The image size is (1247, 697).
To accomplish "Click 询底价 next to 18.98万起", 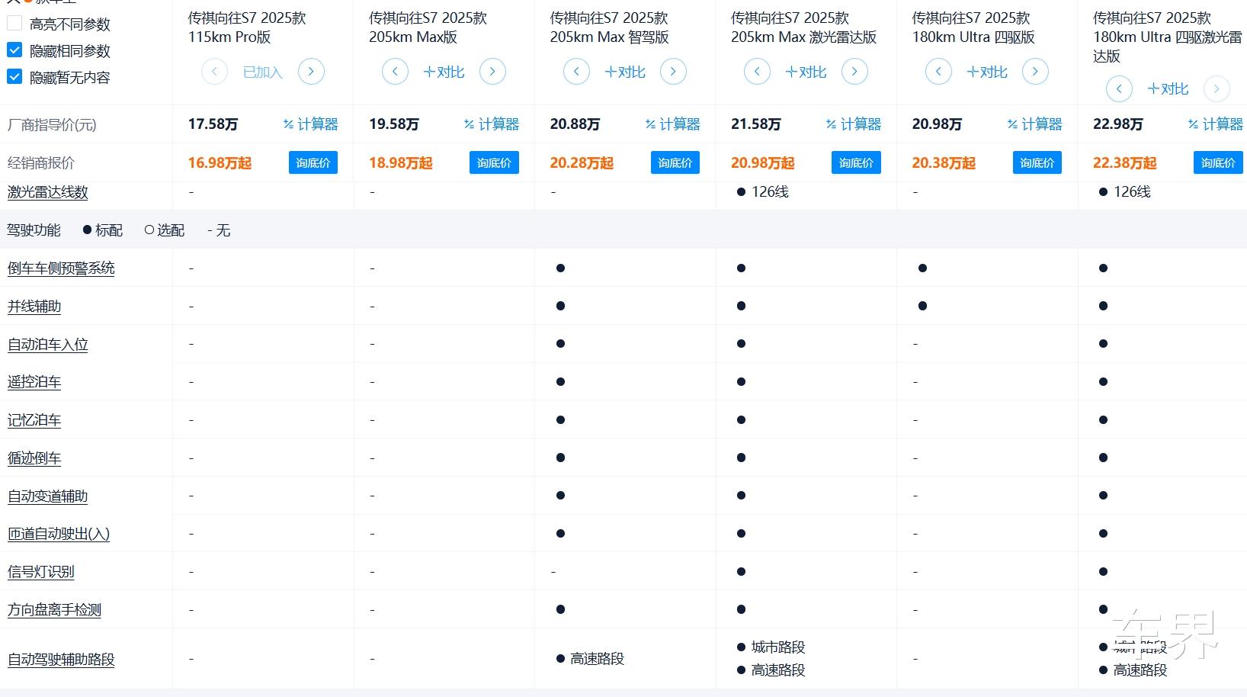I will tap(494, 162).
